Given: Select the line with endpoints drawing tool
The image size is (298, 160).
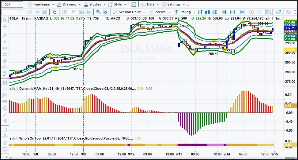Looking at the screenshot, I should (5, 74).
